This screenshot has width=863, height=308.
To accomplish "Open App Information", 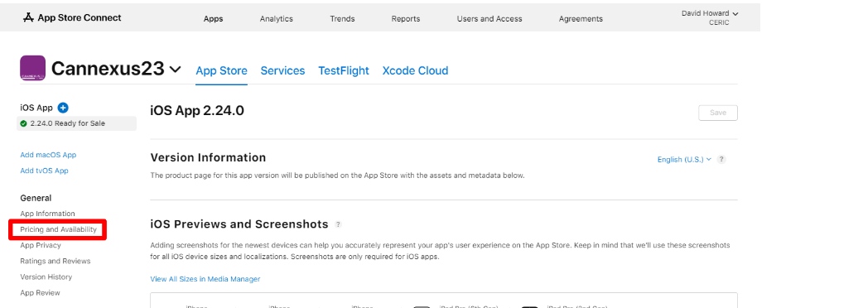I will pos(47,214).
